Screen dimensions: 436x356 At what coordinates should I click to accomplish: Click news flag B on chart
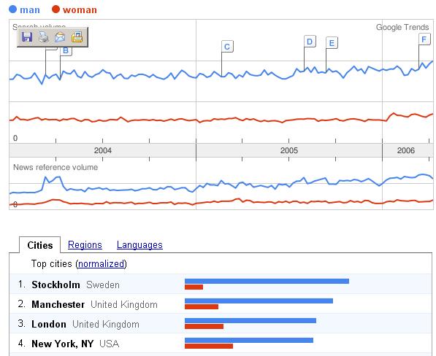[x=66, y=51]
